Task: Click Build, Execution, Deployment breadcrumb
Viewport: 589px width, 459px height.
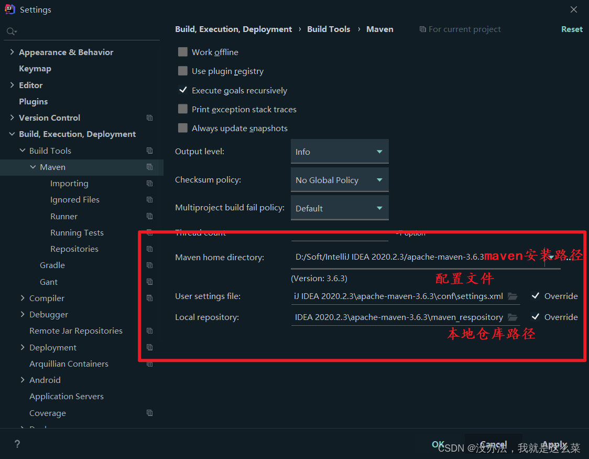Action: (233, 29)
